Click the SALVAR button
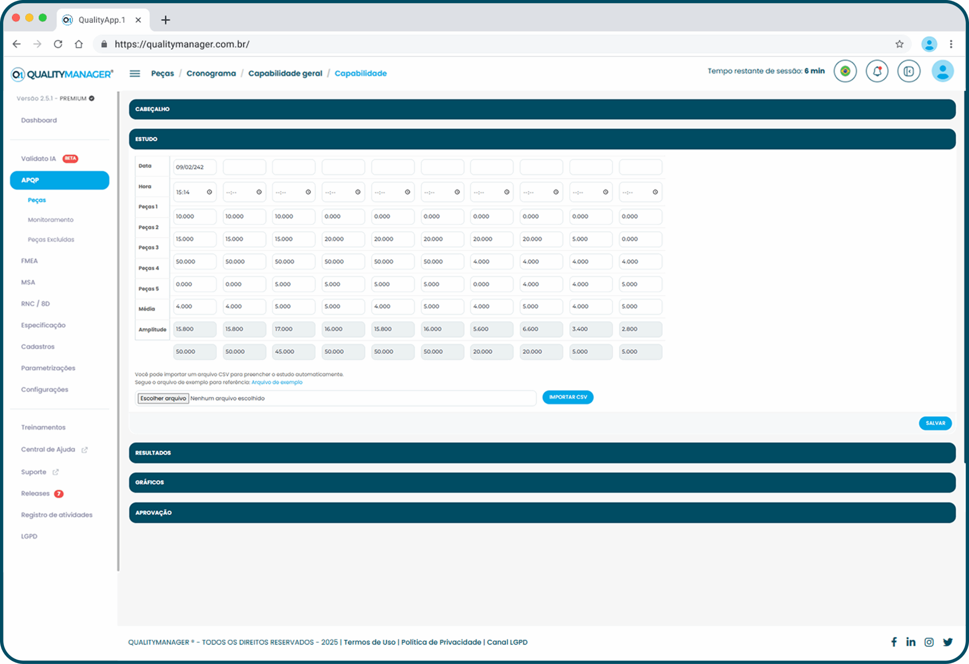This screenshot has height=664, width=969. (935, 423)
